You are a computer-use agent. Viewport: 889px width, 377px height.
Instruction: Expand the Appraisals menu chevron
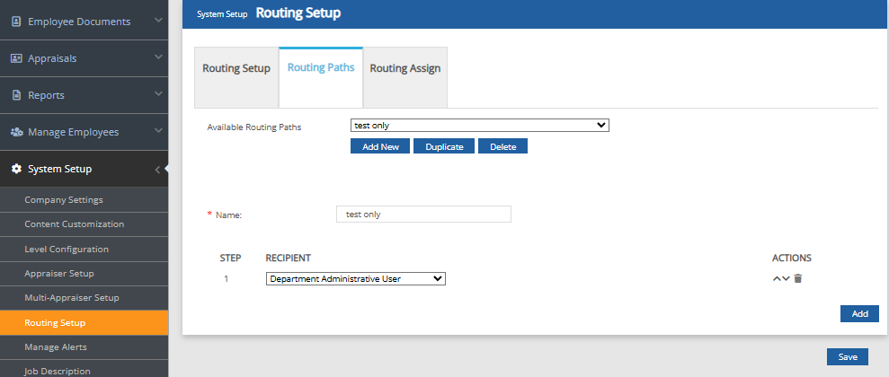[x=158, y=58]
